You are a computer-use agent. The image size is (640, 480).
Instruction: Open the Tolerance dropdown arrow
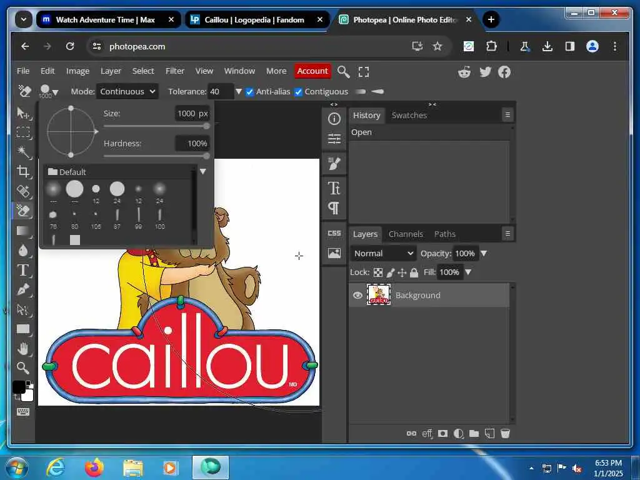[239, 91]
